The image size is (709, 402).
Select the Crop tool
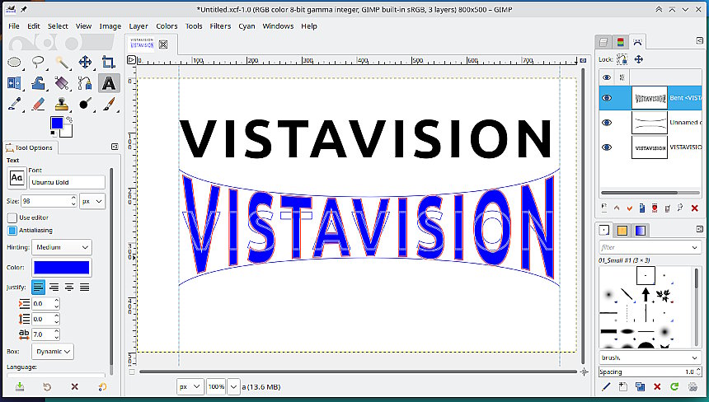[x=109, y=63]
